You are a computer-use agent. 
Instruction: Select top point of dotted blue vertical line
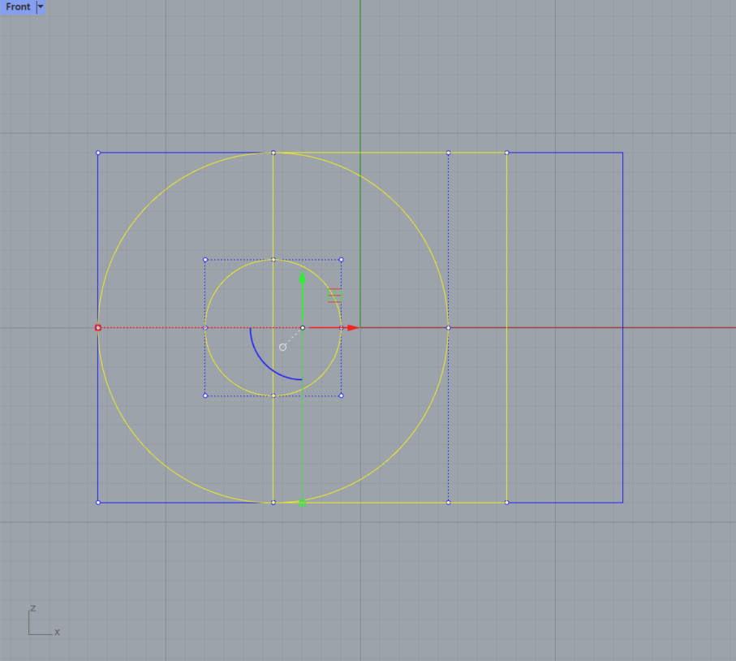(448, 153)
